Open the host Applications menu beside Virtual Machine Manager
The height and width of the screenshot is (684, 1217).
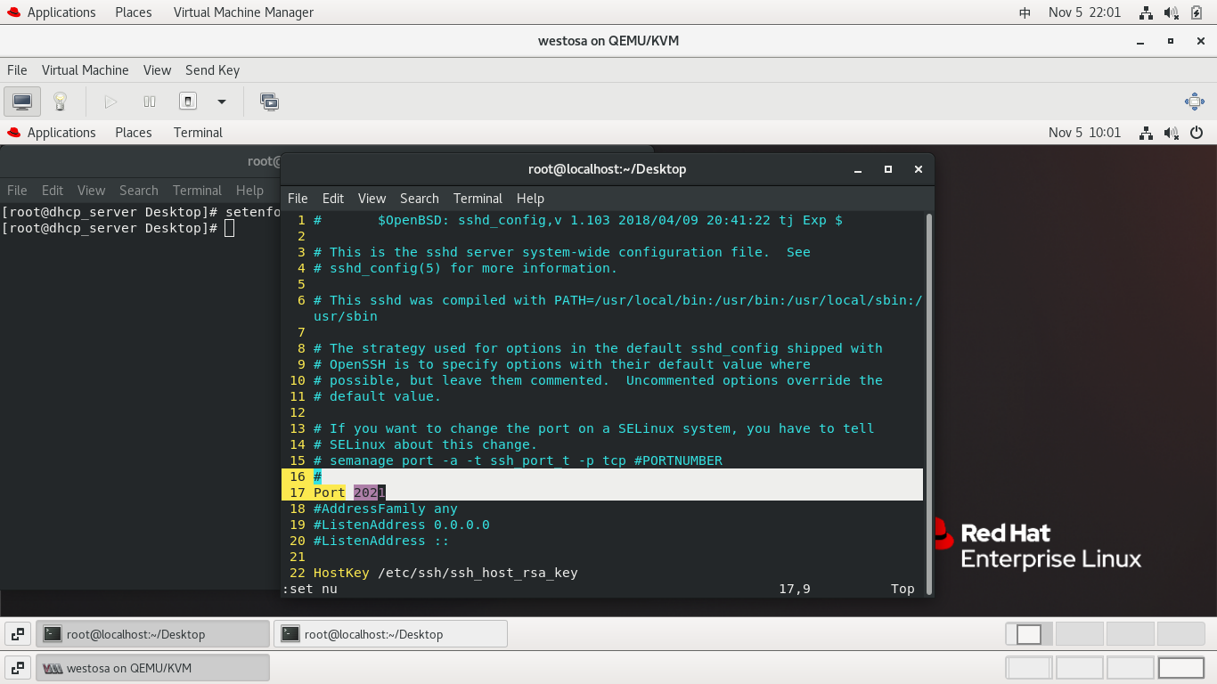[x=52, y=12]
